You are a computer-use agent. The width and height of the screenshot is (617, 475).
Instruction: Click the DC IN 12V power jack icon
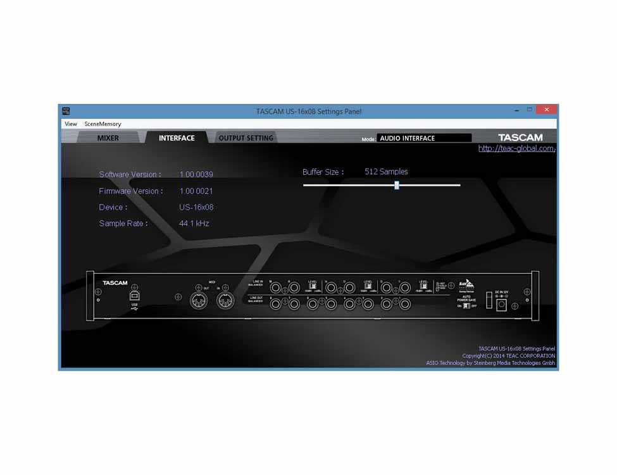pyautogui.click(x=501, y=303)
